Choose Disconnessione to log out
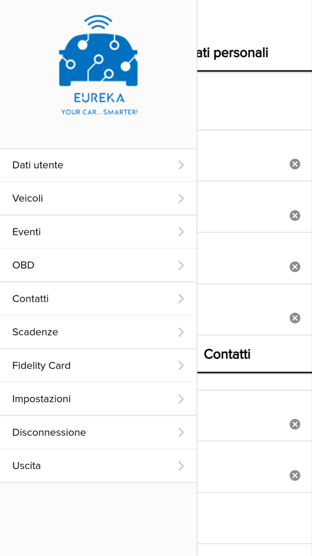This screenshot has width=312, height=556. (x=98, y=433)
